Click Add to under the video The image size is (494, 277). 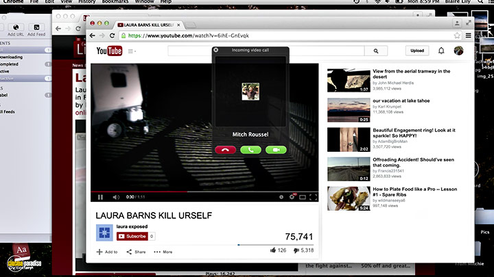coord(107,252)
